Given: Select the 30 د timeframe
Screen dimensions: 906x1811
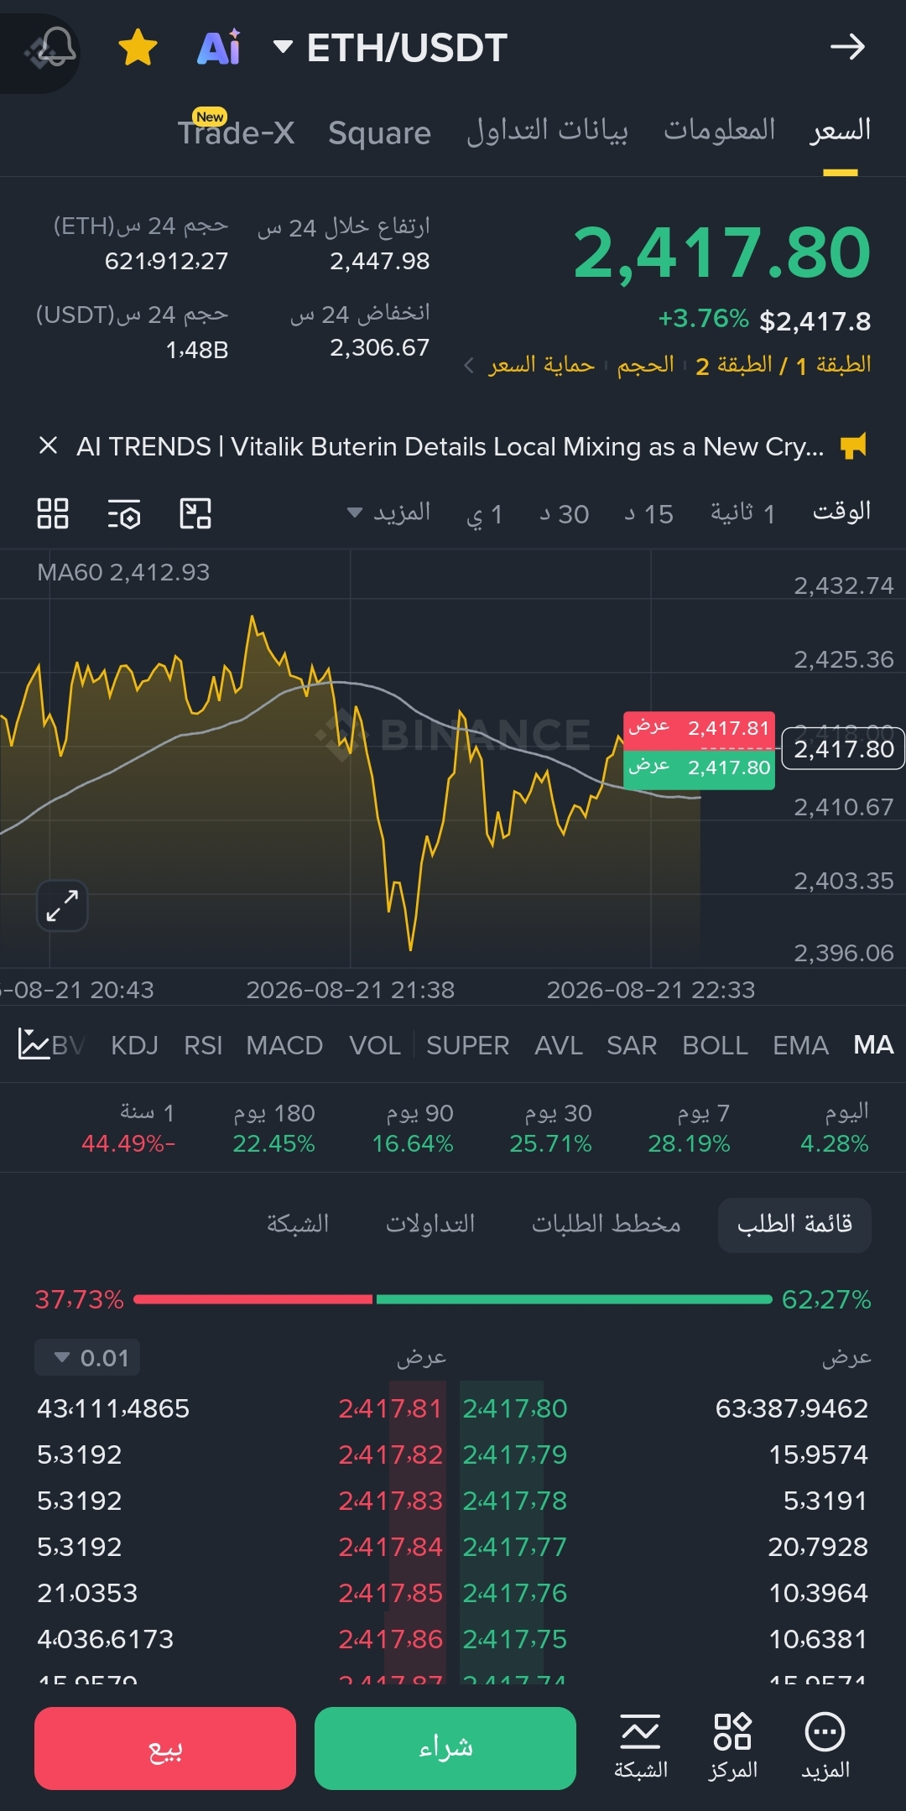Looking at the screenshot, I should tap(565, 513).
